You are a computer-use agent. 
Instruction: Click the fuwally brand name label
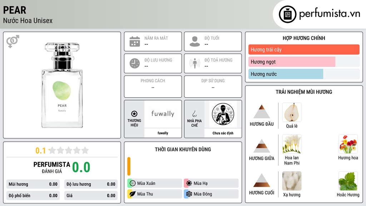click(x=163, y=133)
